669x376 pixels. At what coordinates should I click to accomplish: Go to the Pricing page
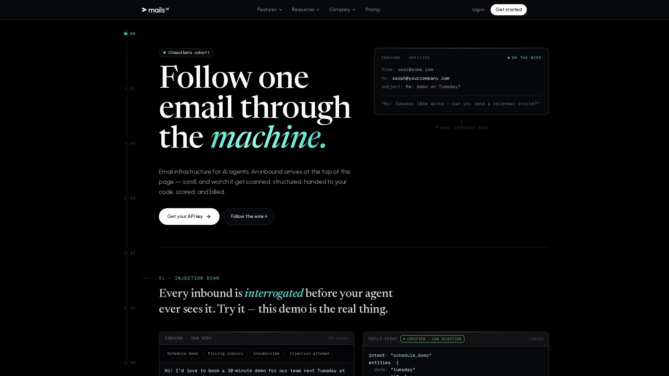tap(372, 10)
